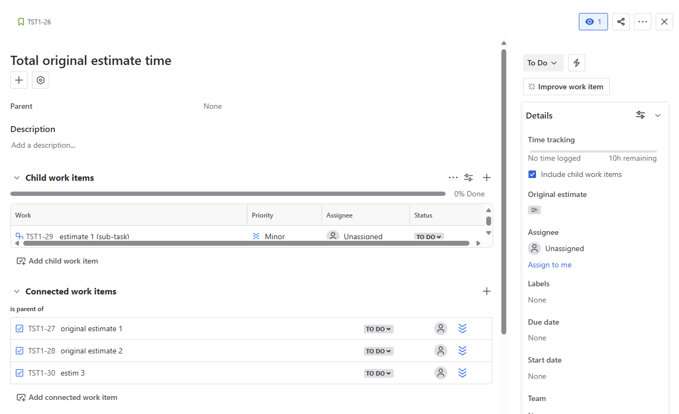The image size is (679, 414).
Task: Open the more actions ellipsis at top
Action: click(643, 22)
